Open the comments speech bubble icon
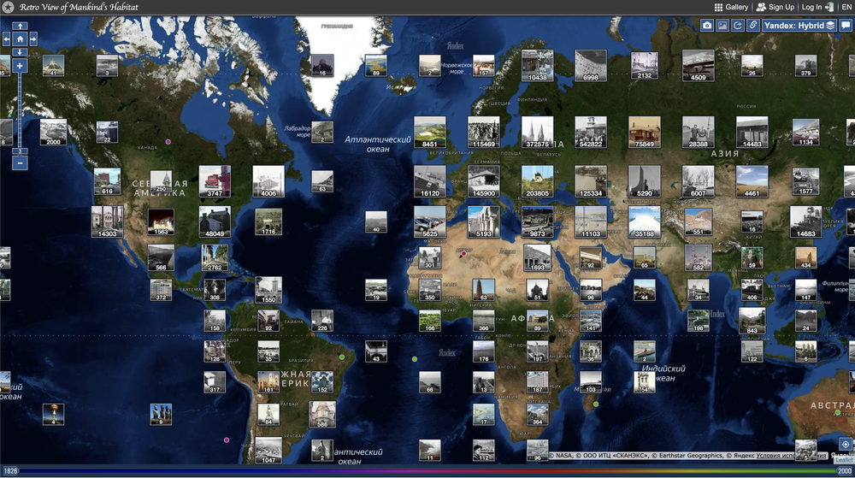 [x=846, y=25]
